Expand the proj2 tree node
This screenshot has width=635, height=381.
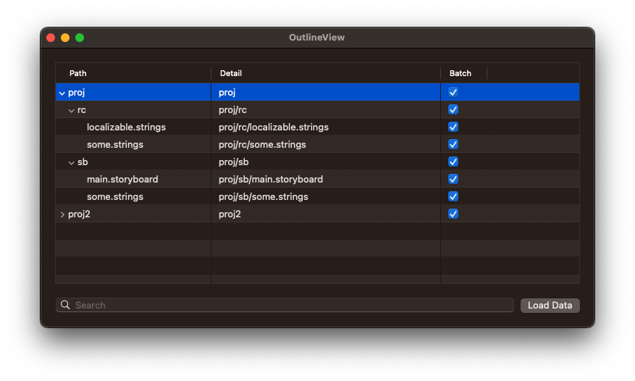click(x=62, y=214)
